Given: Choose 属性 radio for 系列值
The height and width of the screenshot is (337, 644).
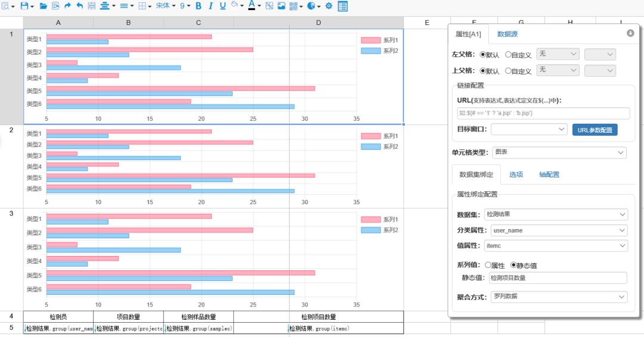Looking at the screenshot, I should 488,266.
